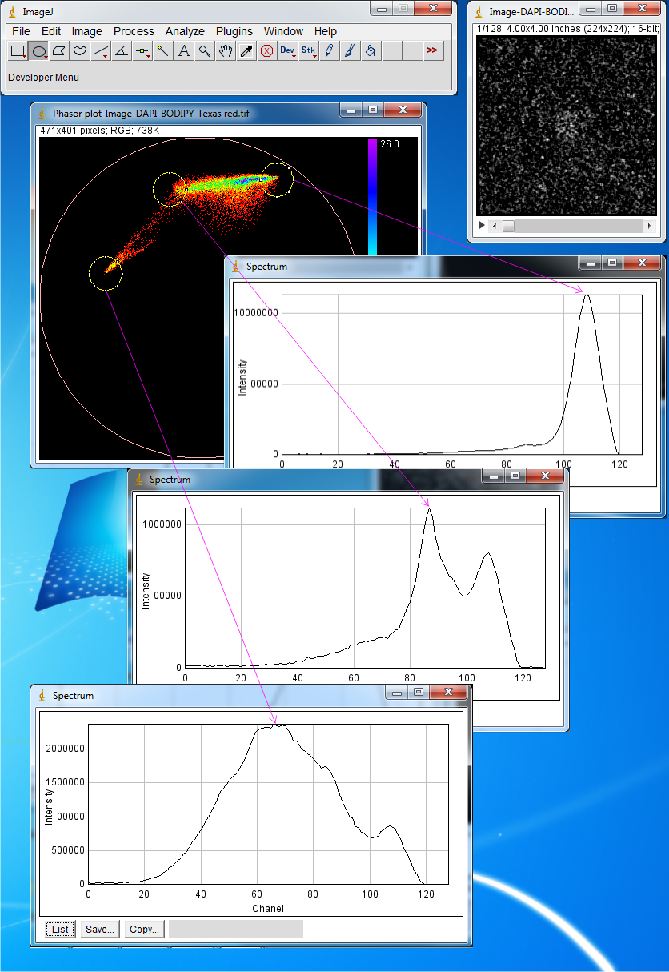Open the toolbar's More Tools switcher
Image resolution: width=669 pixels, height=972 pixels.
coord(432,51)
